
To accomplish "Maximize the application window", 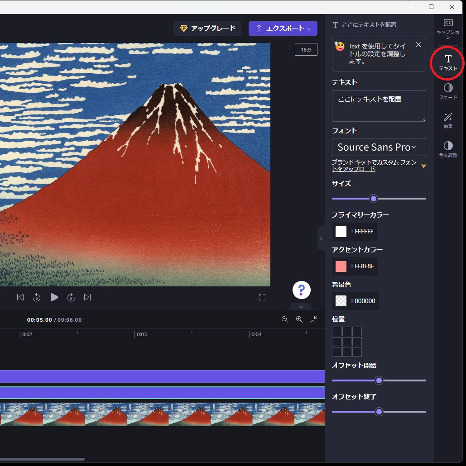I will tap(431, 7).
